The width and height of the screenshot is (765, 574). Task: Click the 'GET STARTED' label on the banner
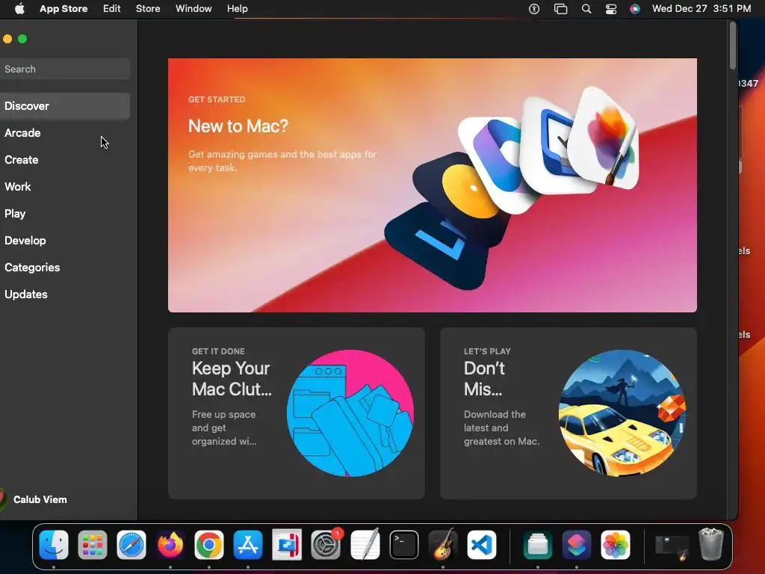point(217,99)
